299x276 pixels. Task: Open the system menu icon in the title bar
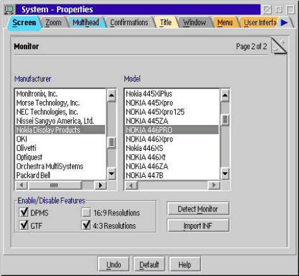9,9
